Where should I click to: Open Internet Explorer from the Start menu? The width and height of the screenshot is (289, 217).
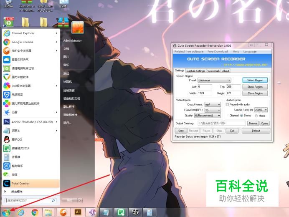(30, 33)
